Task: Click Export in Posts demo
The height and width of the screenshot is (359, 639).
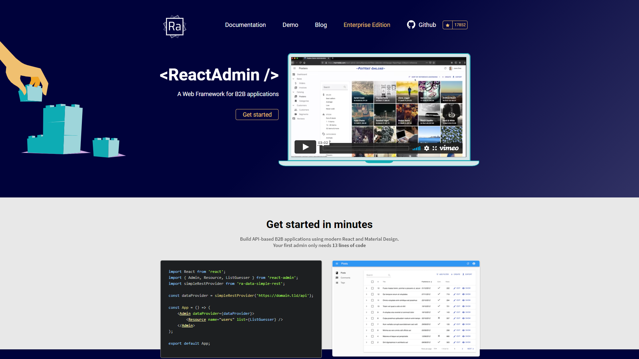Action: pos(467,274)
